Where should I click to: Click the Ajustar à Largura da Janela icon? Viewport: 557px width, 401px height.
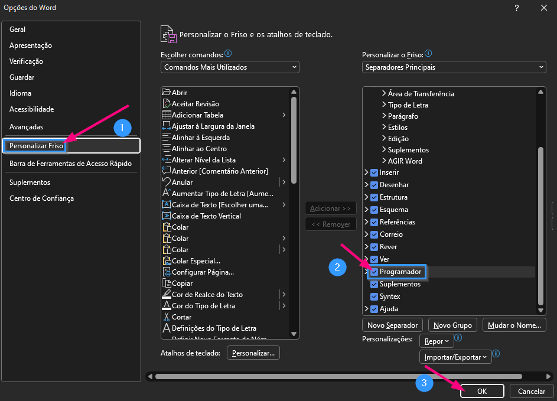point(166,126)
